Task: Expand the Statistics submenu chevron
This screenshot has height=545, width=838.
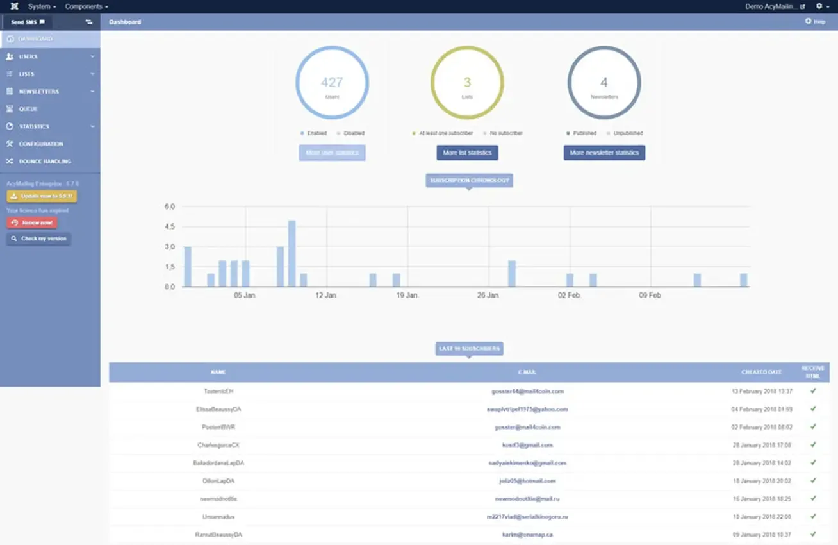Action: click(x=92, y=126)
